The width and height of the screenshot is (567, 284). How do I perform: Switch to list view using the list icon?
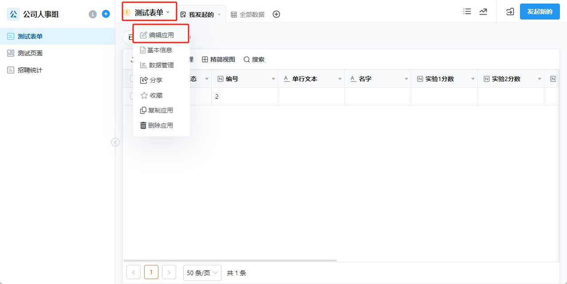point(467,12)
